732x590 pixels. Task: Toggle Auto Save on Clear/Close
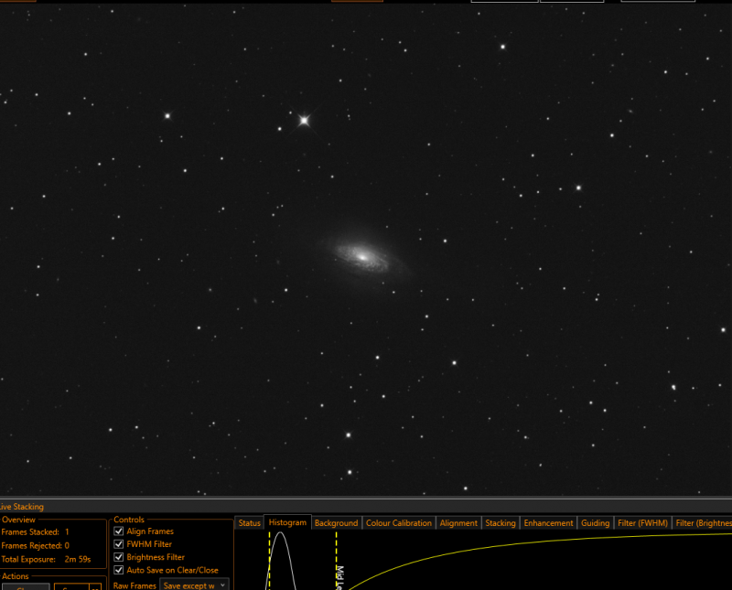[x=119, y=570]
